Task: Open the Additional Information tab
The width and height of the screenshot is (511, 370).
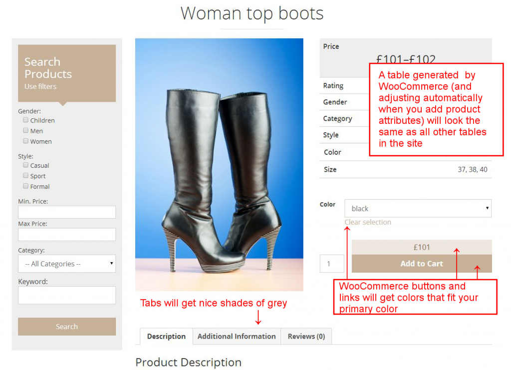Action: coord(237,337)
